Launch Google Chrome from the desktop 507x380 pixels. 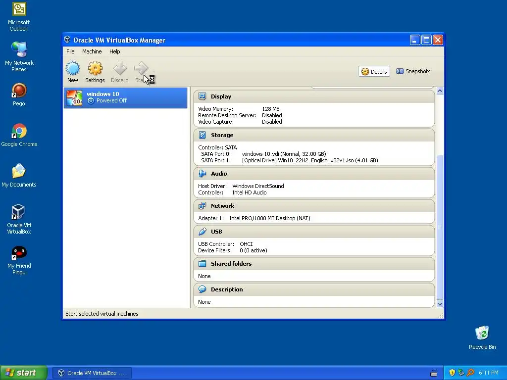(x=19, y=131)
